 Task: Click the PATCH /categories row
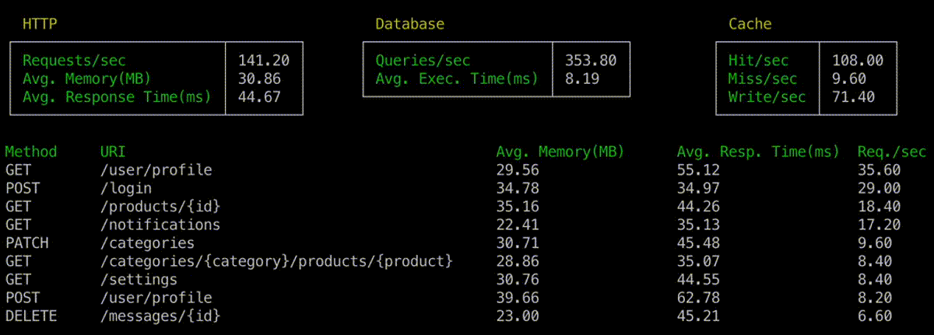click(x=147, y=243)
